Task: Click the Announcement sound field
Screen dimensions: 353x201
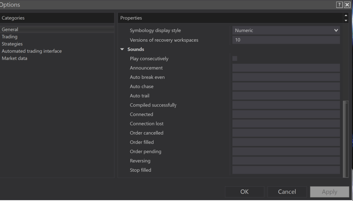Action: pyautogui.click(x=286, y=68)
